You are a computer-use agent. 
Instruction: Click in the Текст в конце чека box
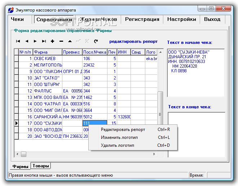[197, 135]
